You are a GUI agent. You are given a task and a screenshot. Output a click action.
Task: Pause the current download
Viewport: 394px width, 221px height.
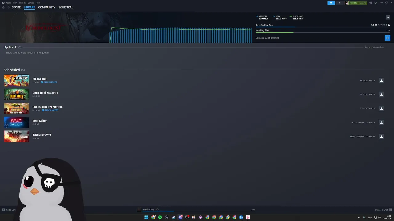click(387, 38)
